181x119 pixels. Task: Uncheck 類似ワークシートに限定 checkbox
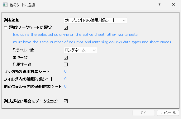tap(66, 28)
